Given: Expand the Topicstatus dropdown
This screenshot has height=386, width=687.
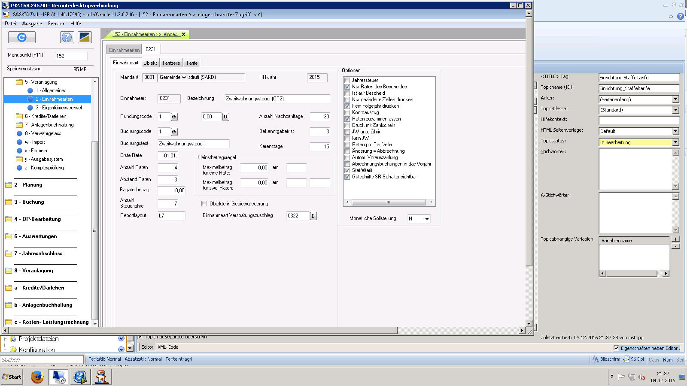Looking at the screenshot, I should (675, 142).
